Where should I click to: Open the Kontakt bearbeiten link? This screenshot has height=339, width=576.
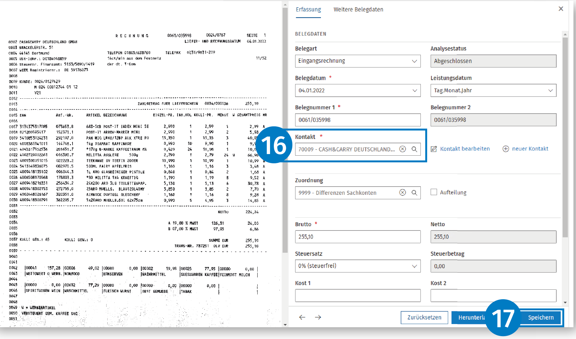(465, 149)
